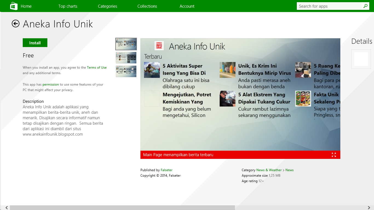Open the Account menu

tap(187, 6)
